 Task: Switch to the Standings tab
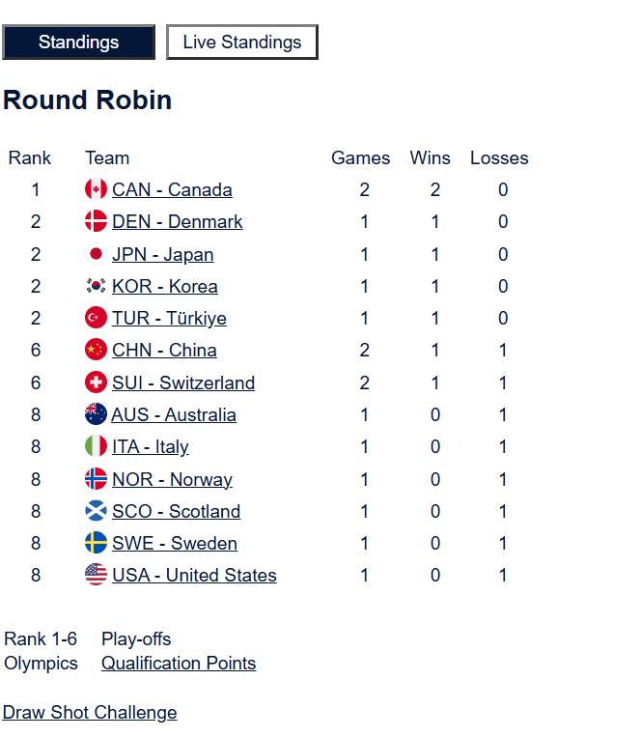(x=79, y=43)
